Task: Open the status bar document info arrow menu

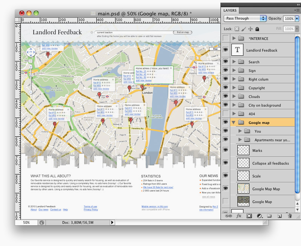Action: coord(112,223)
